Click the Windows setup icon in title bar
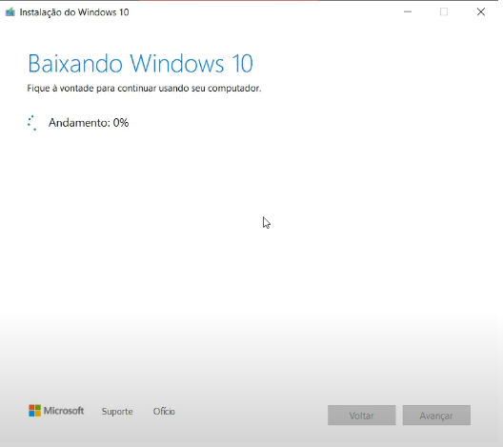Screen dimensions: 503x447 [x=10, y=12]
